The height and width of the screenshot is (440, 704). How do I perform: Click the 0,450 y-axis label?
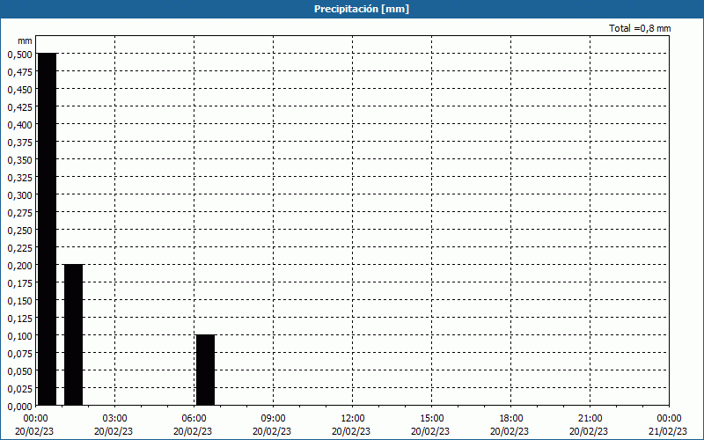(20, 90)
